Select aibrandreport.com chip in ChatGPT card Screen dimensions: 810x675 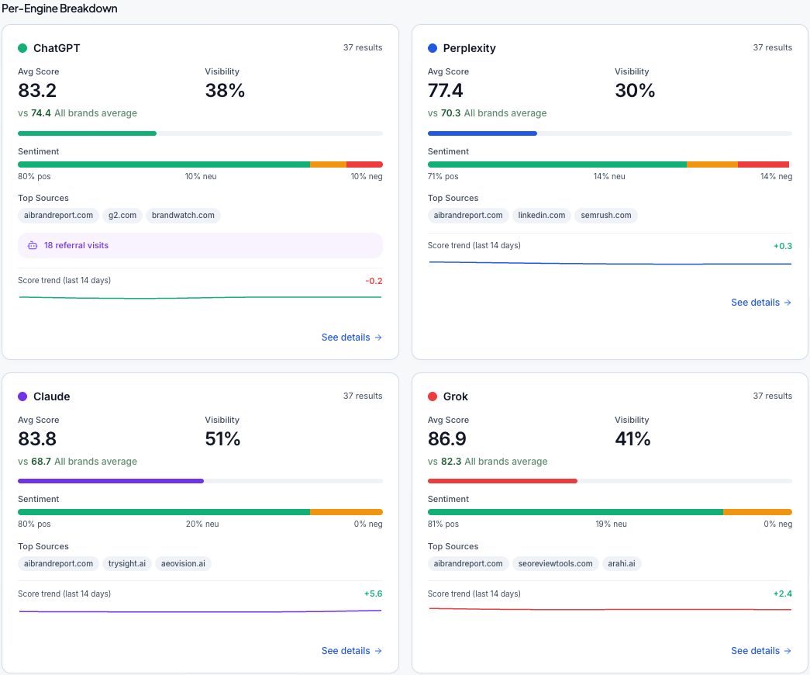pyautogui.click(x=58, y=215)
